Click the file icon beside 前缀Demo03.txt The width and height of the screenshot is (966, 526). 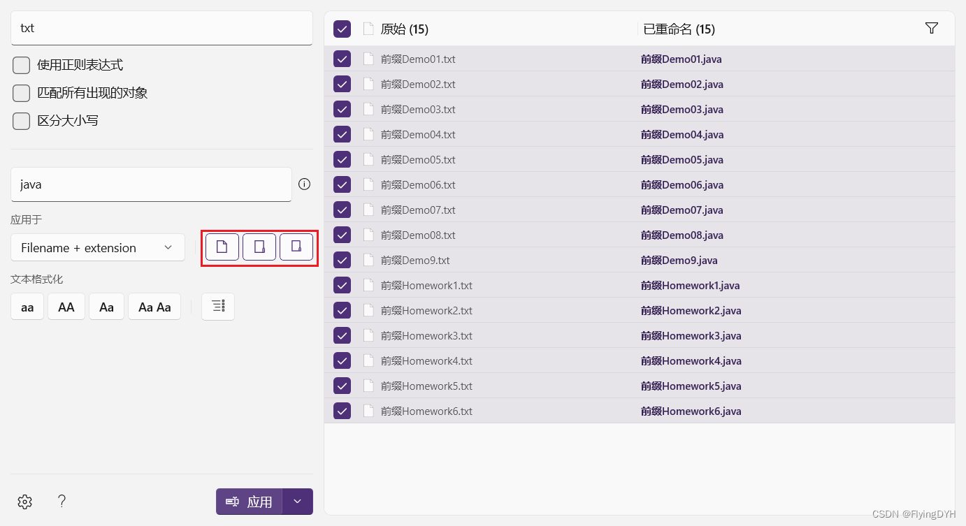368,109
